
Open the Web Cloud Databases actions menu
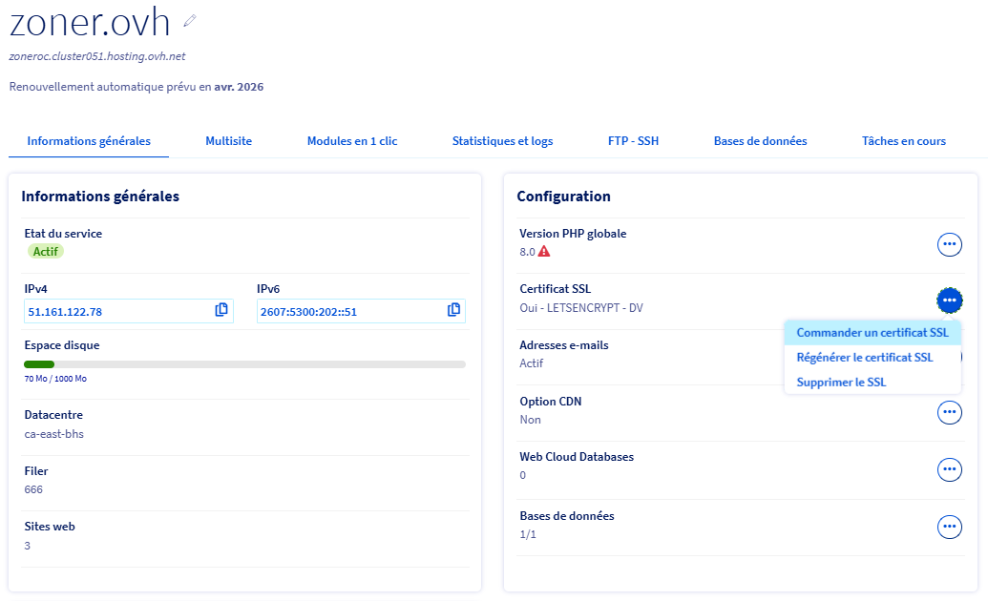tap(949, 469)
